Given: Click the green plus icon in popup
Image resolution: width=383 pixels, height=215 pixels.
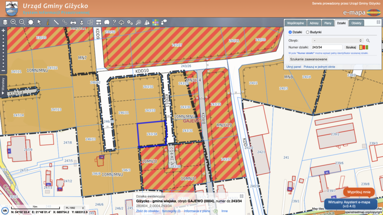Looking at the screenshot, I should point(216,211).
